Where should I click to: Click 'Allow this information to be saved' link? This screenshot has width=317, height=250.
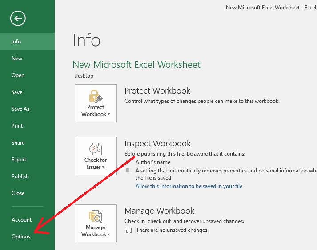(189, 186)
